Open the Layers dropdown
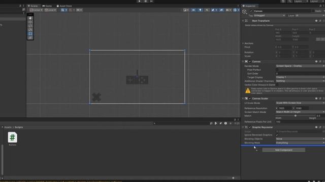325x182 pixels. click(301, 1)
